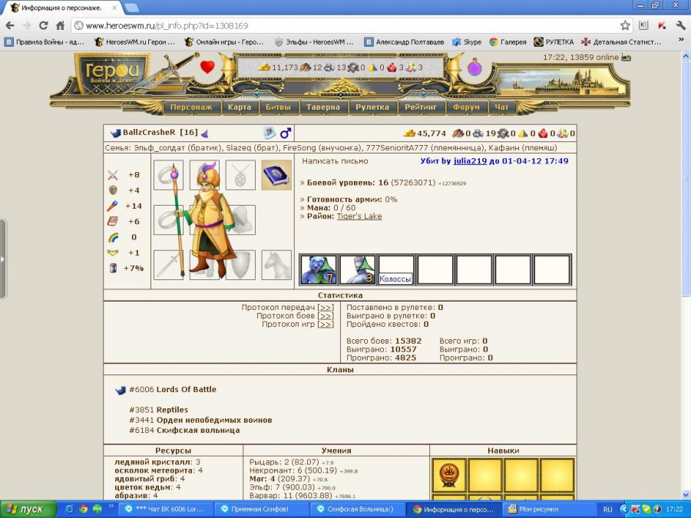Viewport: 691px width, 518px height.
Task: Click the RU language indicator in tray
Action: (608, 510)
